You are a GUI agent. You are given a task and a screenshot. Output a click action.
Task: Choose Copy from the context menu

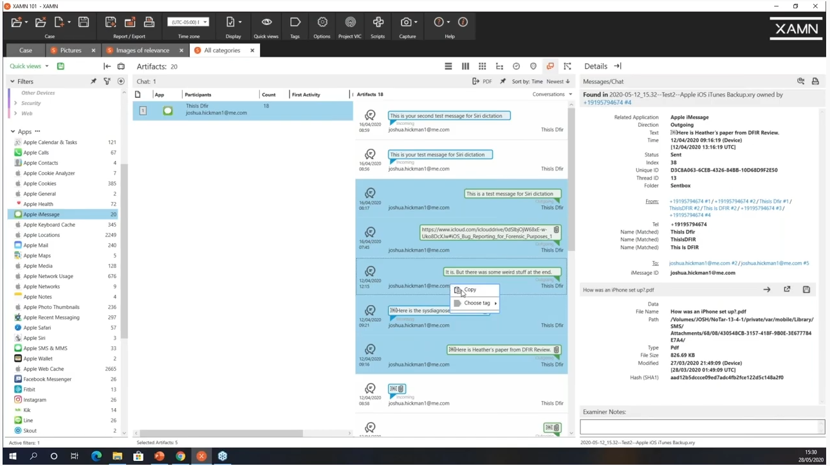[x=470, y=290]
